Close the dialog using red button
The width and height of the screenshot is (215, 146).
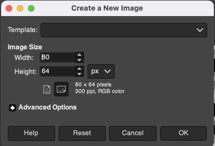[x=9, y=8]
